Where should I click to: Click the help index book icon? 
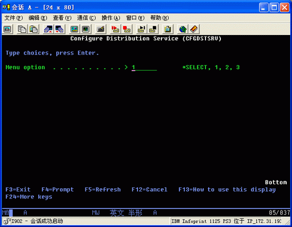194,29
